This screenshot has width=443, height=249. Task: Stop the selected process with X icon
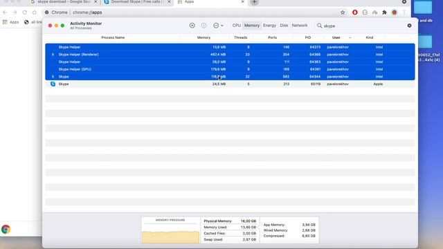pos(192,26)
